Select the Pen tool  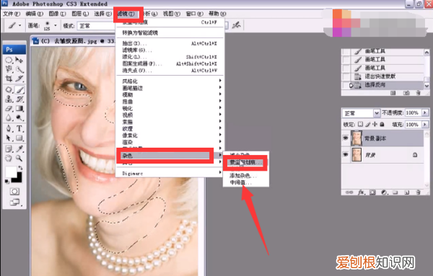[x=9, y=128]
